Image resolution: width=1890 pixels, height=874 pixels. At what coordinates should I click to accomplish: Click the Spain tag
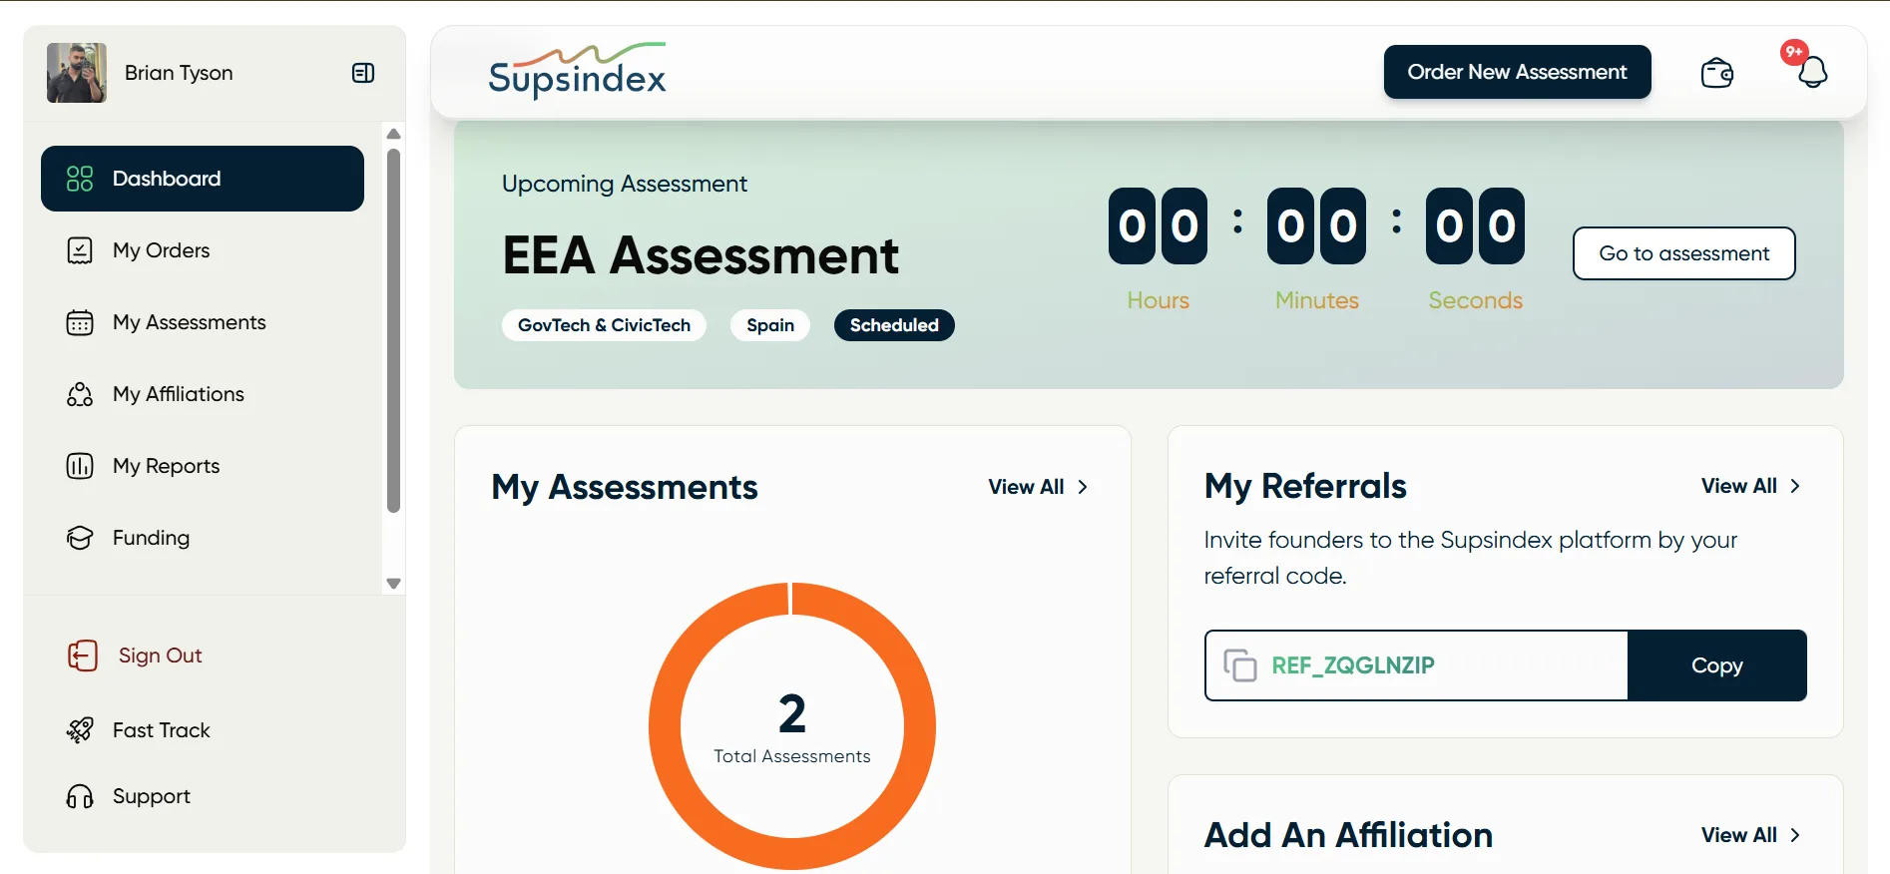[x=770, y=325]
